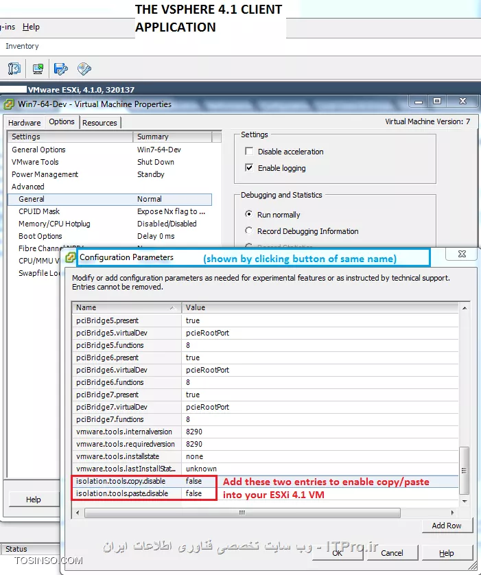Click the horizontal scrollbar thumb in parameter list
The image size is (481, 575).
242,513
